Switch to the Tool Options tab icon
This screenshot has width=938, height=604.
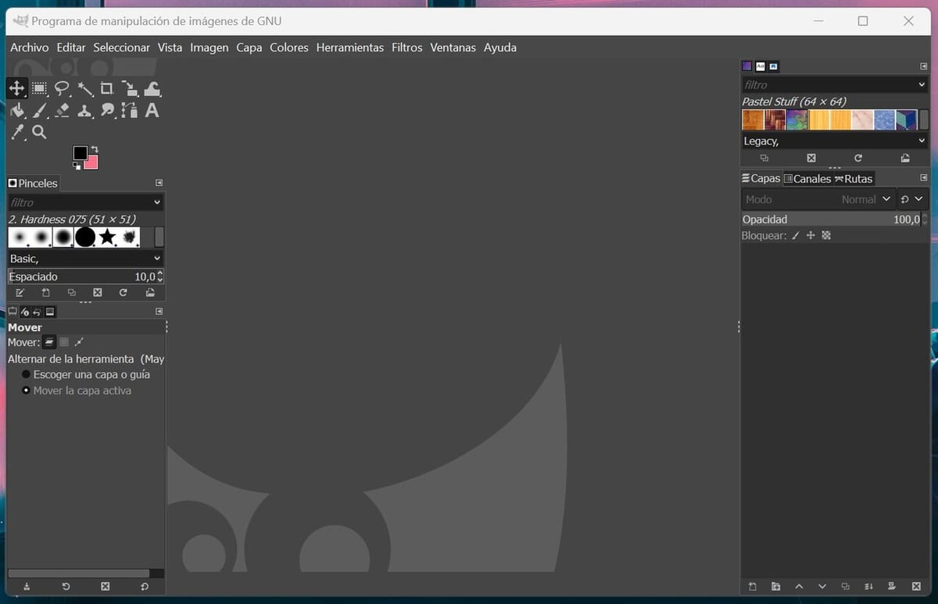[12, 312]
